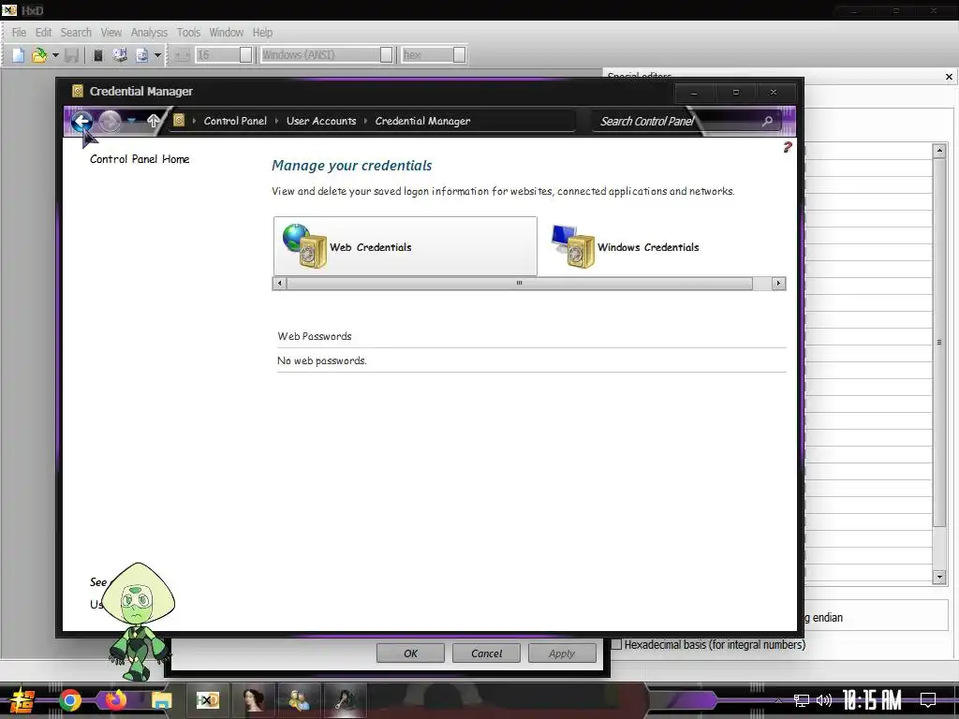Click the column width icon beside 16 box
This screenshot has height=719, width=959.
[x=182, y=55]
